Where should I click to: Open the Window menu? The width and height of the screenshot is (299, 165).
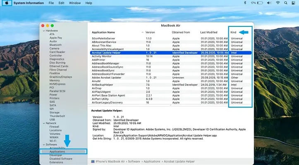(x=75, y=3)
